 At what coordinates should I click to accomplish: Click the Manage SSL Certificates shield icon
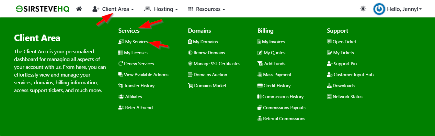pyautogui.click(x=190, y=64)
